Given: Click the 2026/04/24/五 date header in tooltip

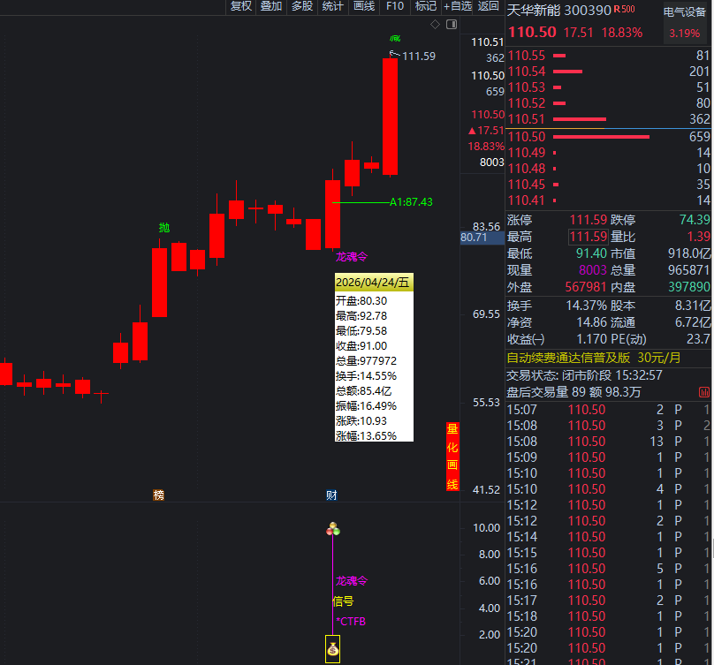Looking at the screenshot, I should click(374, 283).
